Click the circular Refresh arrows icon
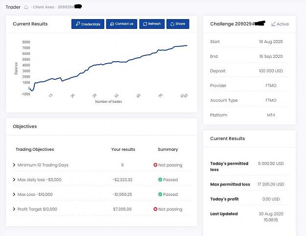 pos(145,24)
